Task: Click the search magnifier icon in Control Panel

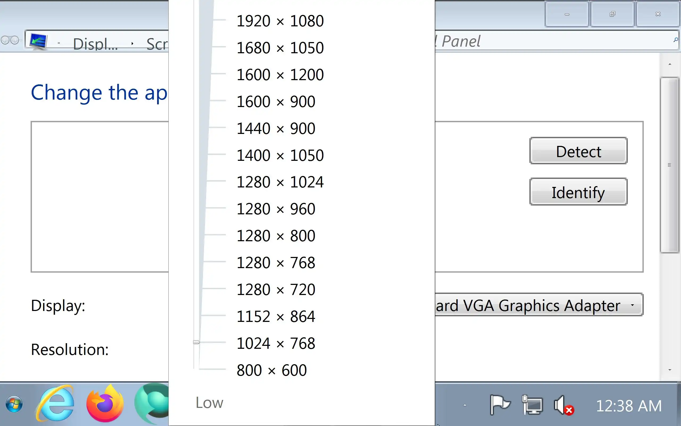Action: click(x=675, y=40)
